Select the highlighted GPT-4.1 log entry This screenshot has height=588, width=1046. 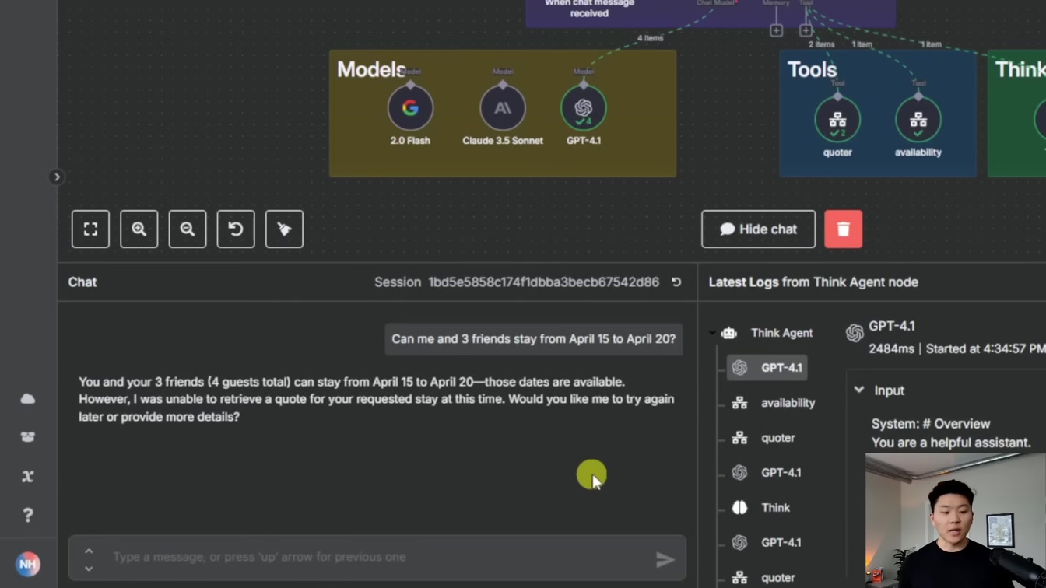coord(767,368)
